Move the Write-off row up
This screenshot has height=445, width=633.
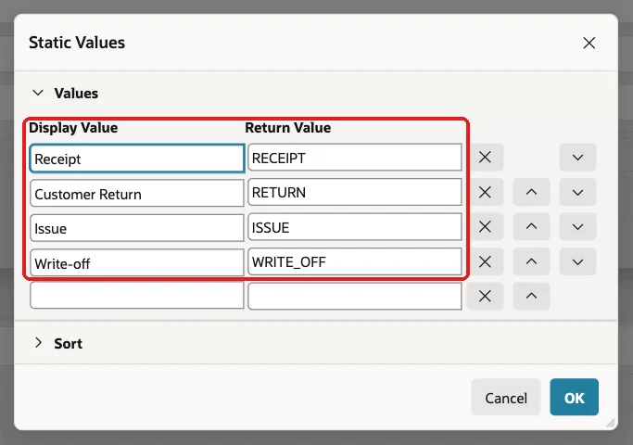531,261
